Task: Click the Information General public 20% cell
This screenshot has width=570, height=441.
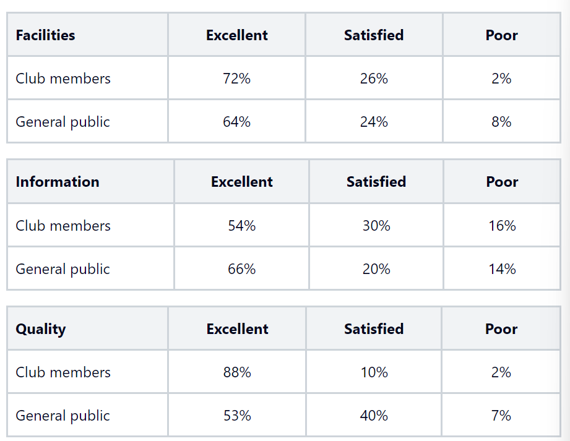Action: tap(376, 269)
